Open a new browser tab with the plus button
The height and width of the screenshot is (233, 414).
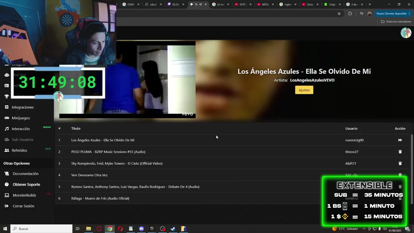tap(370, 4)
